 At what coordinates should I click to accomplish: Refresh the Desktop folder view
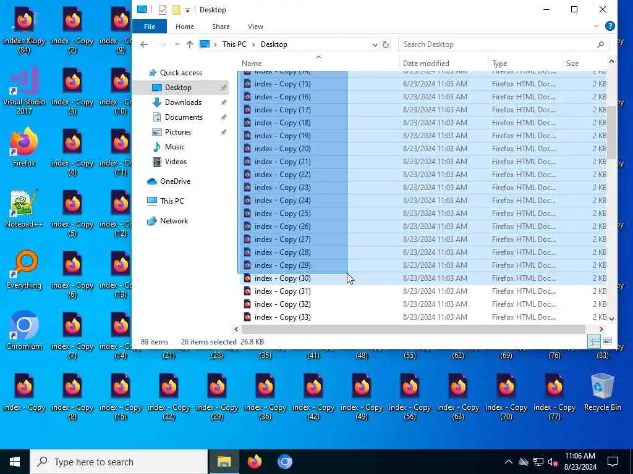coord(386,44)
